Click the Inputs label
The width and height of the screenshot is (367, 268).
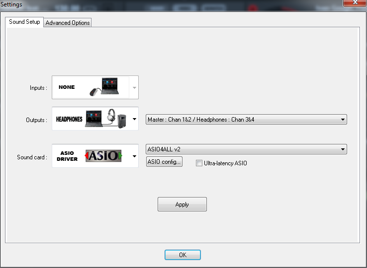click(38, 88)
